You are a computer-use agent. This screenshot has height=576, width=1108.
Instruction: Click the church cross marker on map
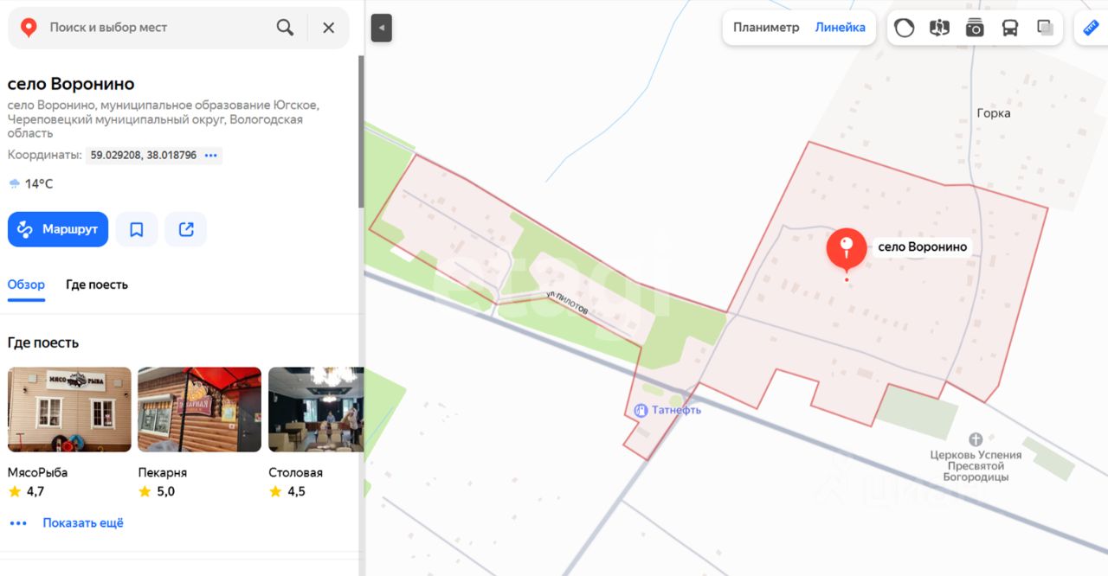click(x=976, y=439)
